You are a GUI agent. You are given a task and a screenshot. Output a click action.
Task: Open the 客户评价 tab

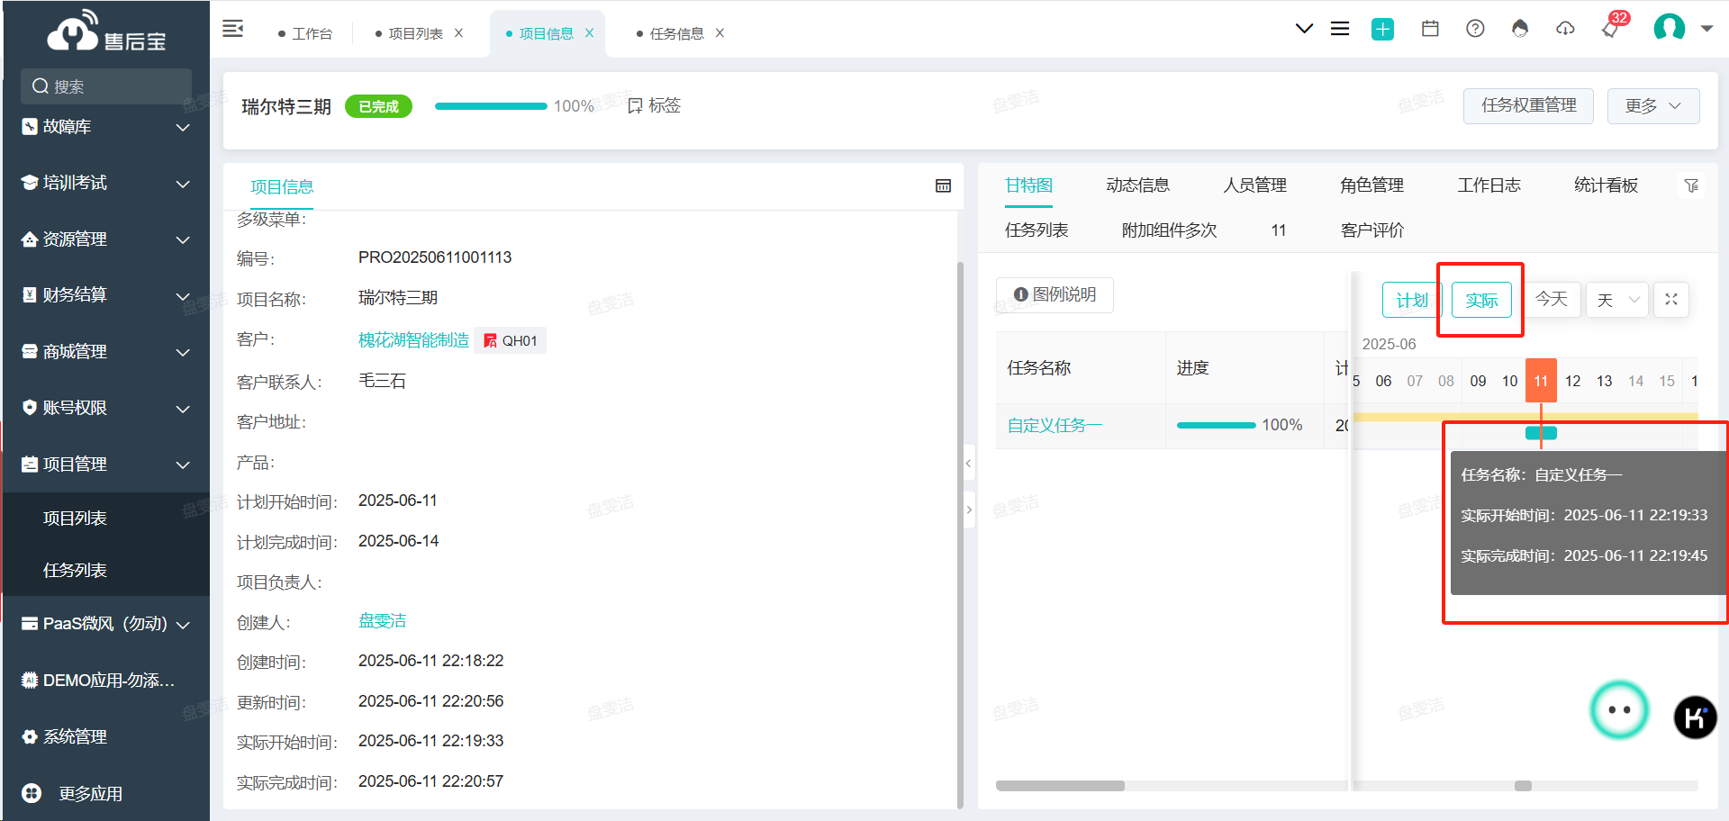tap(1371, 230)
